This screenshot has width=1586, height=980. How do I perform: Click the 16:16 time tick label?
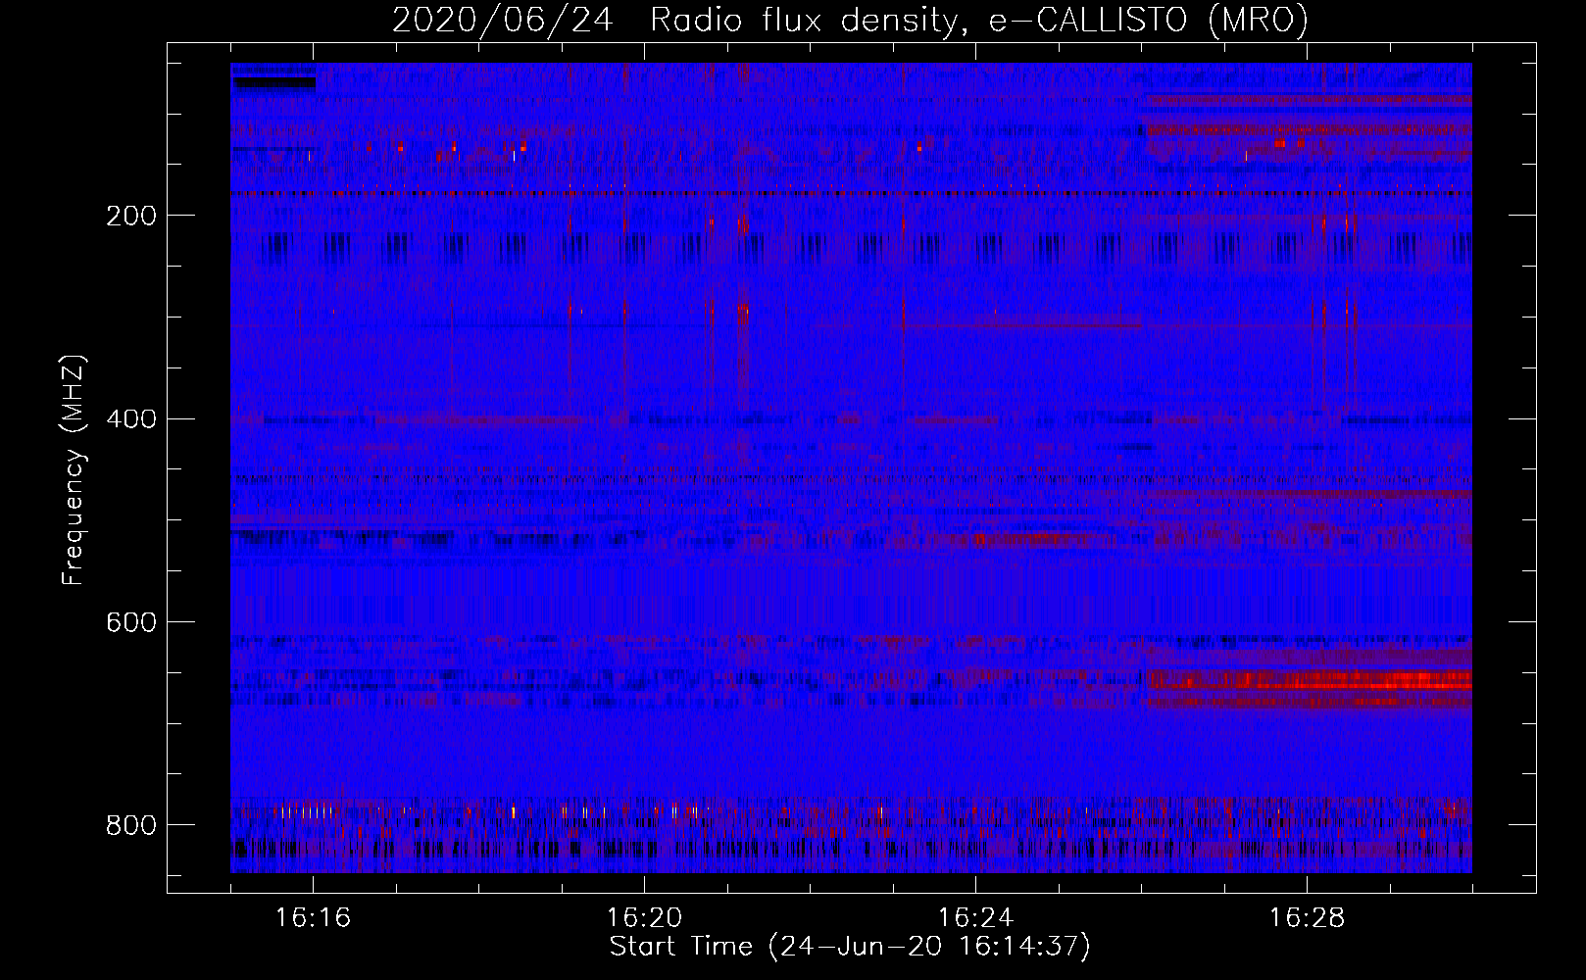tap(314, 918)
